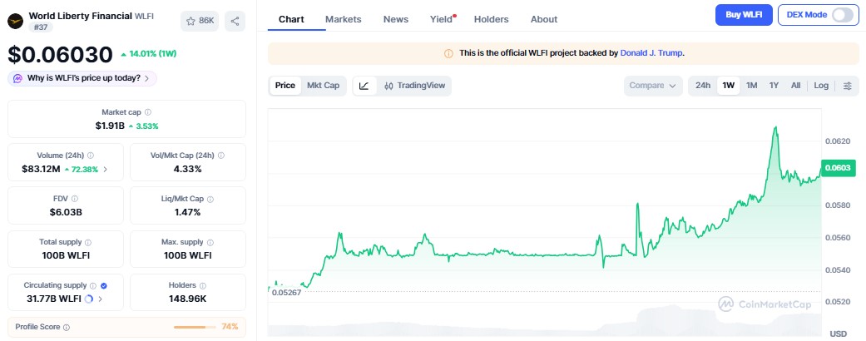Open the Compare dropdown
Image resolution: width=866 pixels, height=341 pixels.
[x=652, y=86]
